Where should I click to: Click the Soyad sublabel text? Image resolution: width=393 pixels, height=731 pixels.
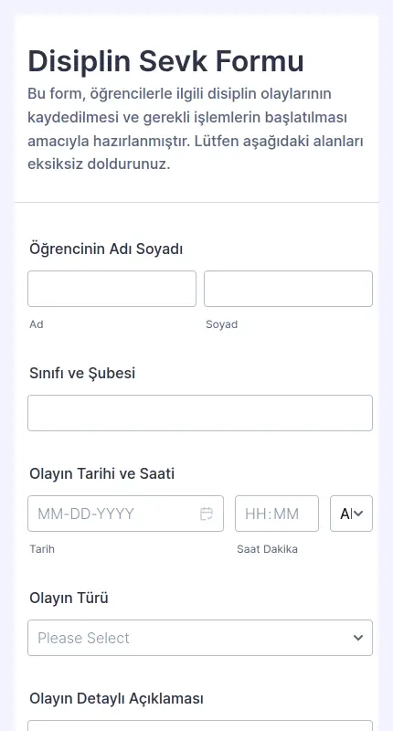click(221, 324)
